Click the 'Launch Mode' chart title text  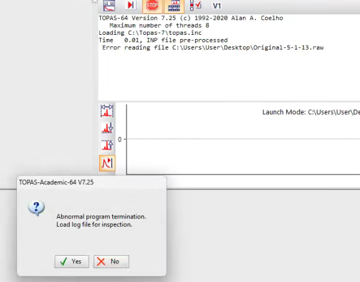pos(311,112)
